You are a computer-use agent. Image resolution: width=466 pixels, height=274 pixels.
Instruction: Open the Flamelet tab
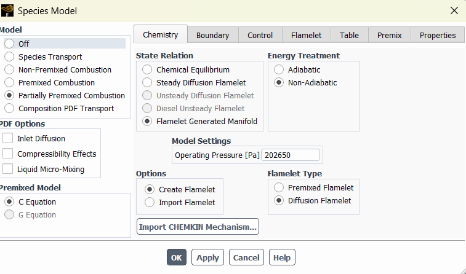pos(306,35)
